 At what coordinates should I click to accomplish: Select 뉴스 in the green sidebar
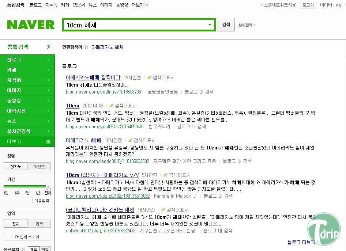[27, 121]
